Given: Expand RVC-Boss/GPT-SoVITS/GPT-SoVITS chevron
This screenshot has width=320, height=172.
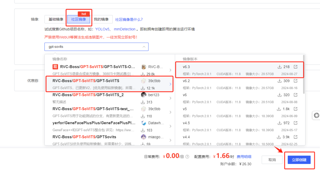Looking at the screenshot, I should [x=170, y=84].
